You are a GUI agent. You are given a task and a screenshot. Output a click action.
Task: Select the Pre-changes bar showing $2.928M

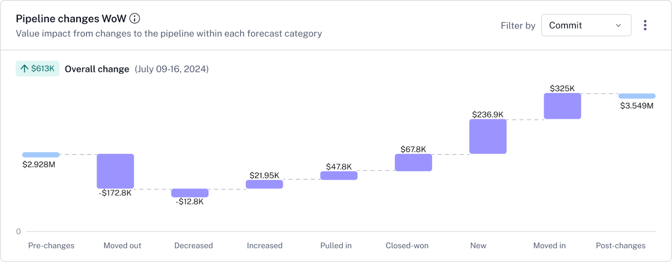coord(40,155)
